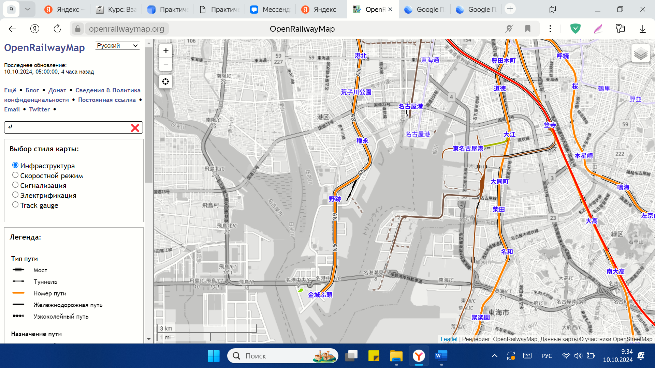Bookmark this page in address bar
655x368 pixels.
[528, 29]
